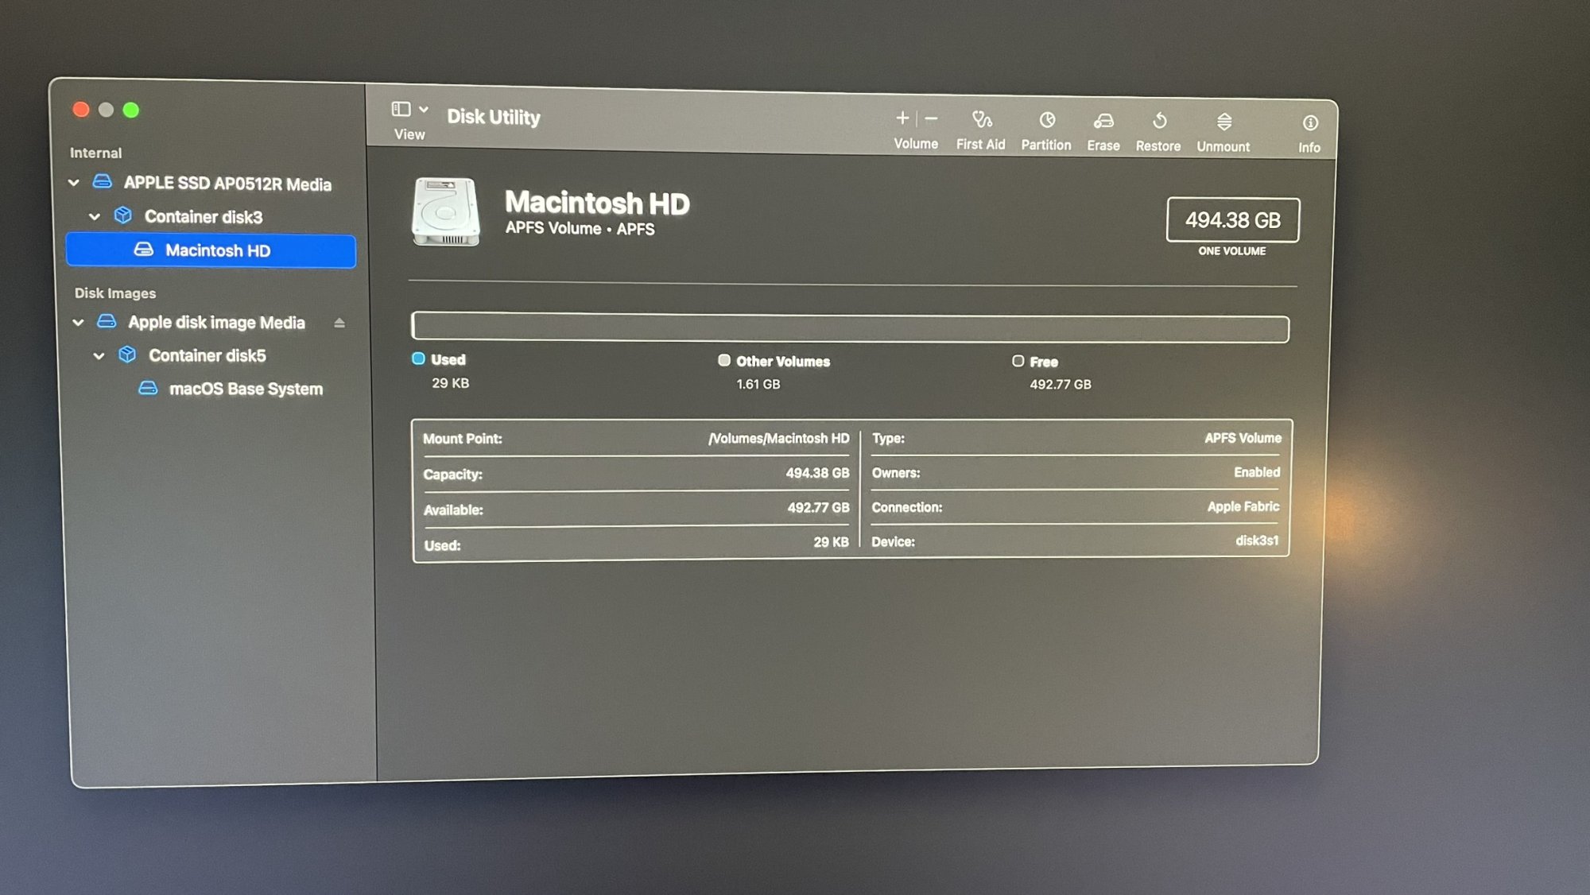1590x895 pixels.
Task: Select Macintosh HD in sidebar
Action: pos(217,250)
